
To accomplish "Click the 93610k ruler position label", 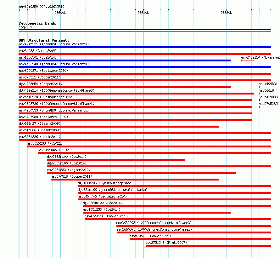I will (143, 13).
